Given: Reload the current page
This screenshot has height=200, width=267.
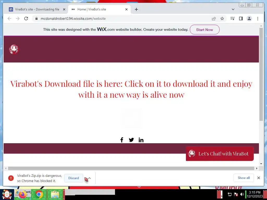Looking at the screenshot, I should pos(26,18).
